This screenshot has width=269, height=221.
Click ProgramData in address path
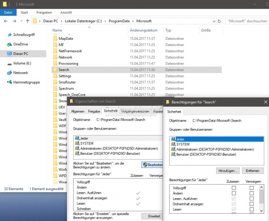(119, 21)
